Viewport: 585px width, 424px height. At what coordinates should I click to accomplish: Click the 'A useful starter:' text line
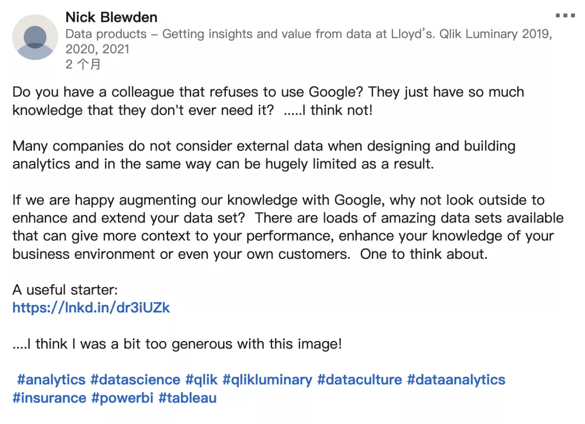pyautogui.click(x=65, y=290)
